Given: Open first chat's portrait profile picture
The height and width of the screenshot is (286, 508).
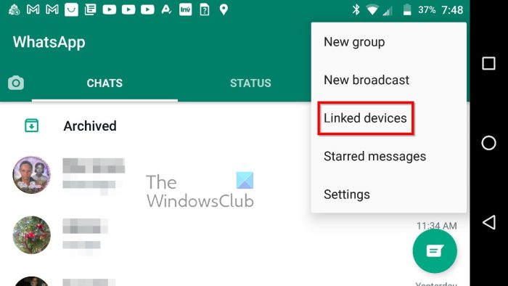Looking at the screenshot, I should tap(32, 175).
